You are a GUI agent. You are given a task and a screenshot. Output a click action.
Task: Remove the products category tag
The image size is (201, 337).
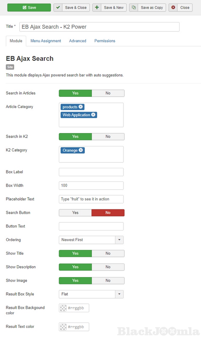coord(81,107)
